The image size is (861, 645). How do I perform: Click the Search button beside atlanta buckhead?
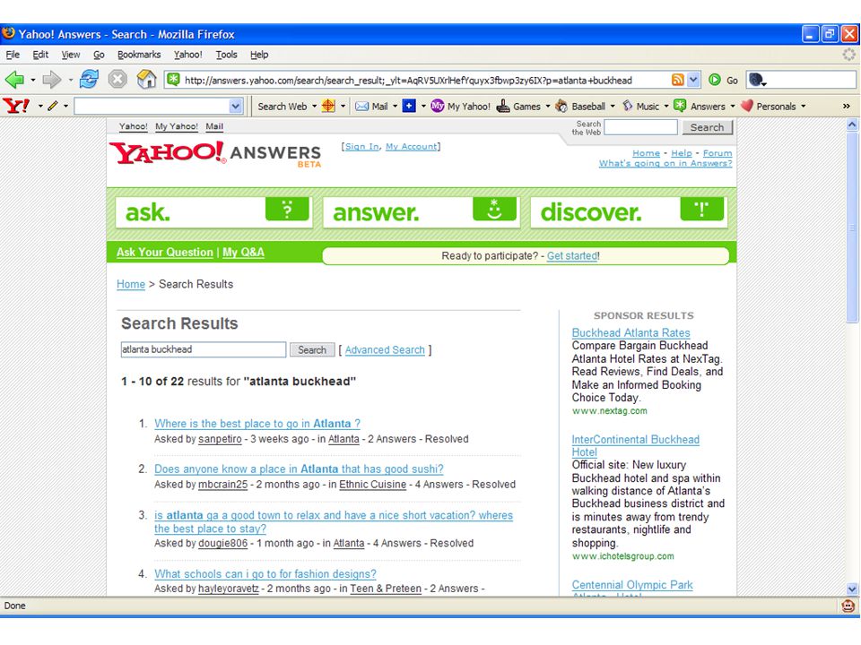(x=312, y=350)
